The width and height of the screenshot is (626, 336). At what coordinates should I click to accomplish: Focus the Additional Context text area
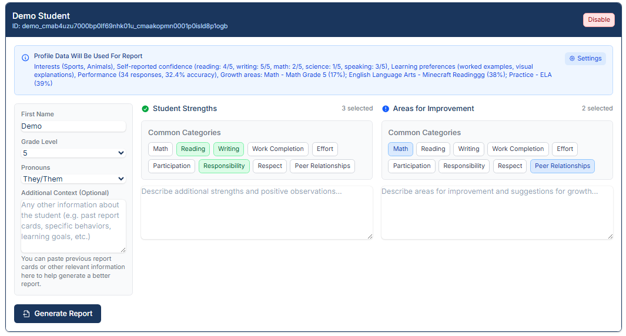(x=73, y=226)
